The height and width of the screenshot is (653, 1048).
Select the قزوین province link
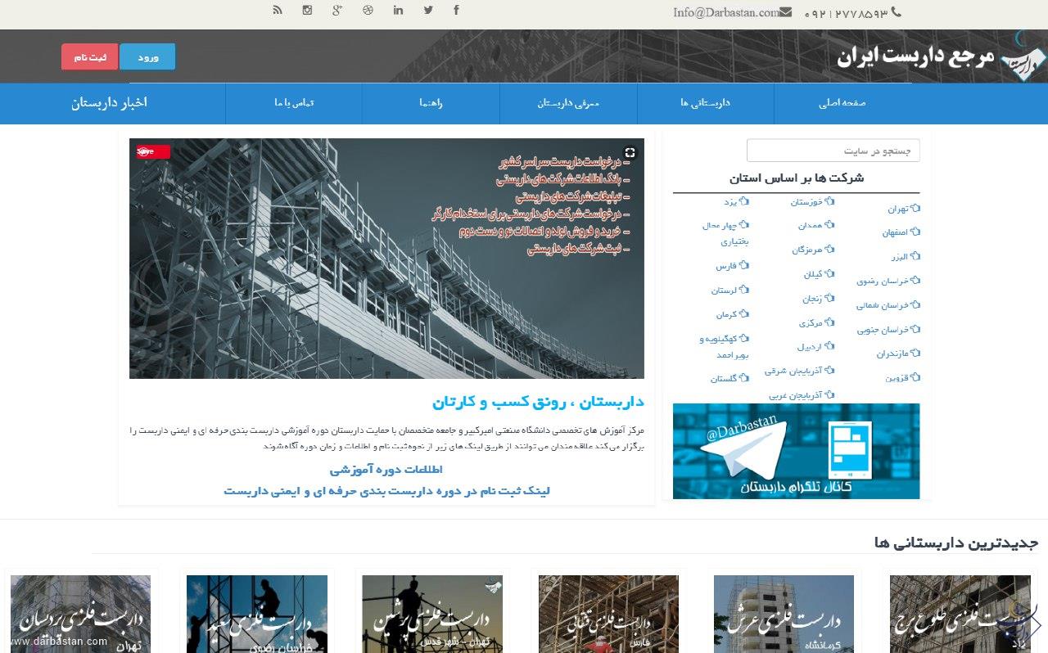click(902, 378)
